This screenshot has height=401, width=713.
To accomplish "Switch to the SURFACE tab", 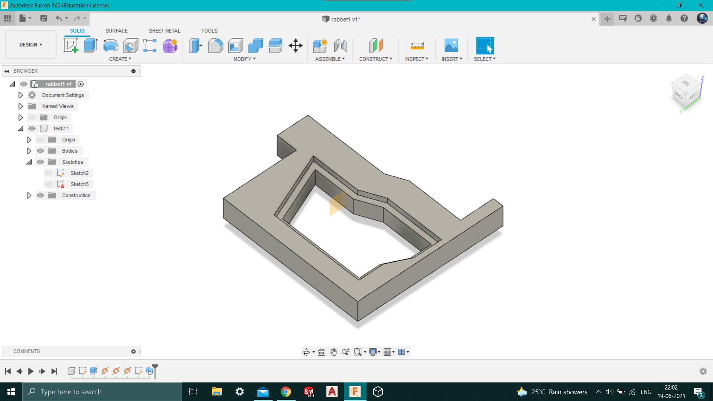I will [116, 31].
